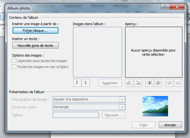
Task: Move selected image up in the list
Action: [77, 83]
